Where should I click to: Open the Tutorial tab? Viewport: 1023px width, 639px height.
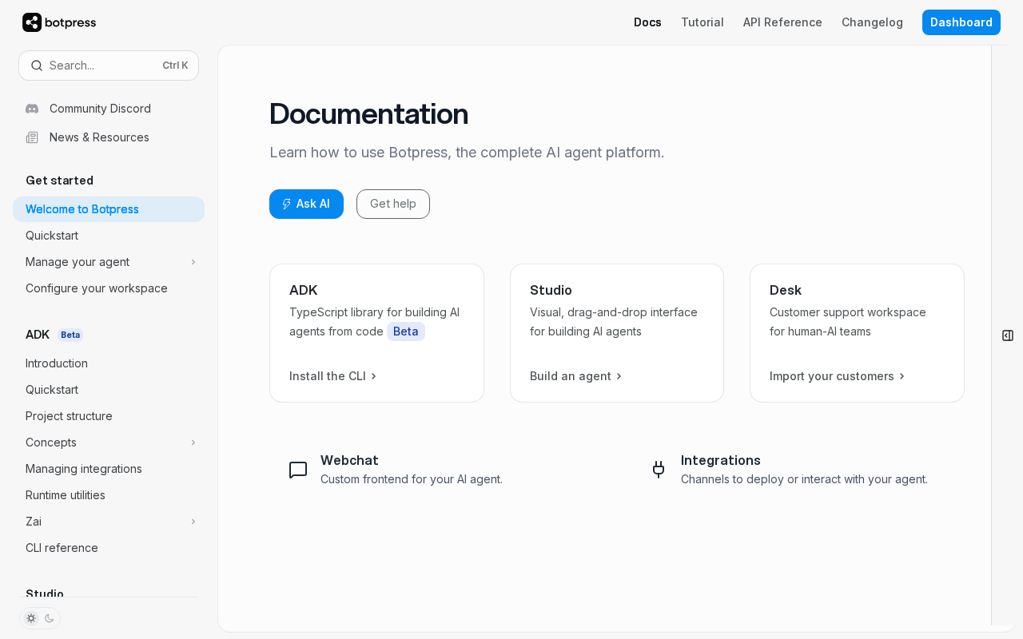point(702,22)
